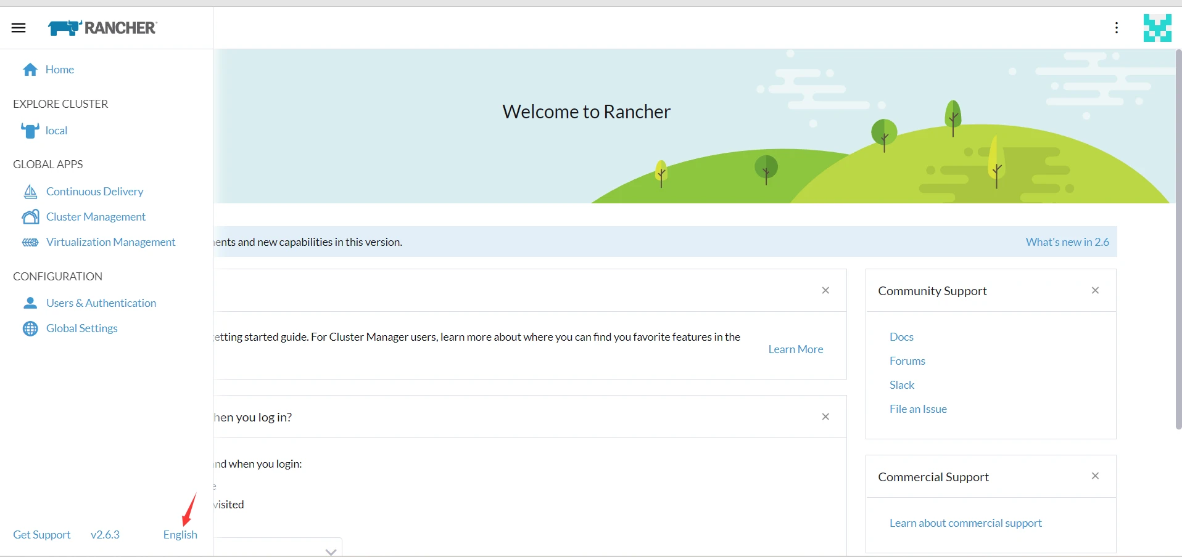Open Virtualization Management
Image resolution: width=1182 pixels, height=557 pixels.
coord(111,242)
